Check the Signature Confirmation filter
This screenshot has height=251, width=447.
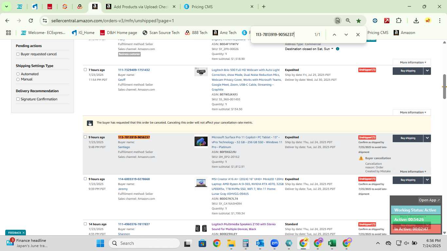point(18,99)
